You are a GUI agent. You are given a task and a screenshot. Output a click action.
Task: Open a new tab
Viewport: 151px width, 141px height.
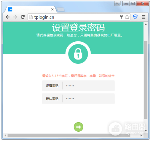click(x=61, y=9)
